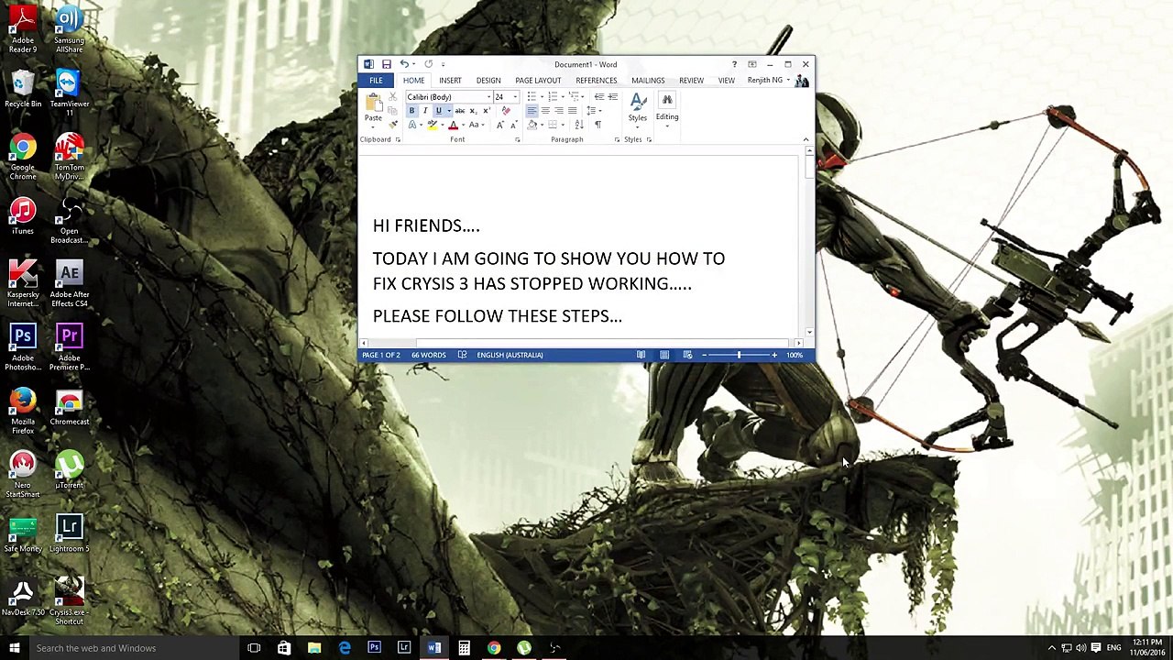
Task: Toggle Align Right paragraph alignment
Action: click(x=559, y=111)
